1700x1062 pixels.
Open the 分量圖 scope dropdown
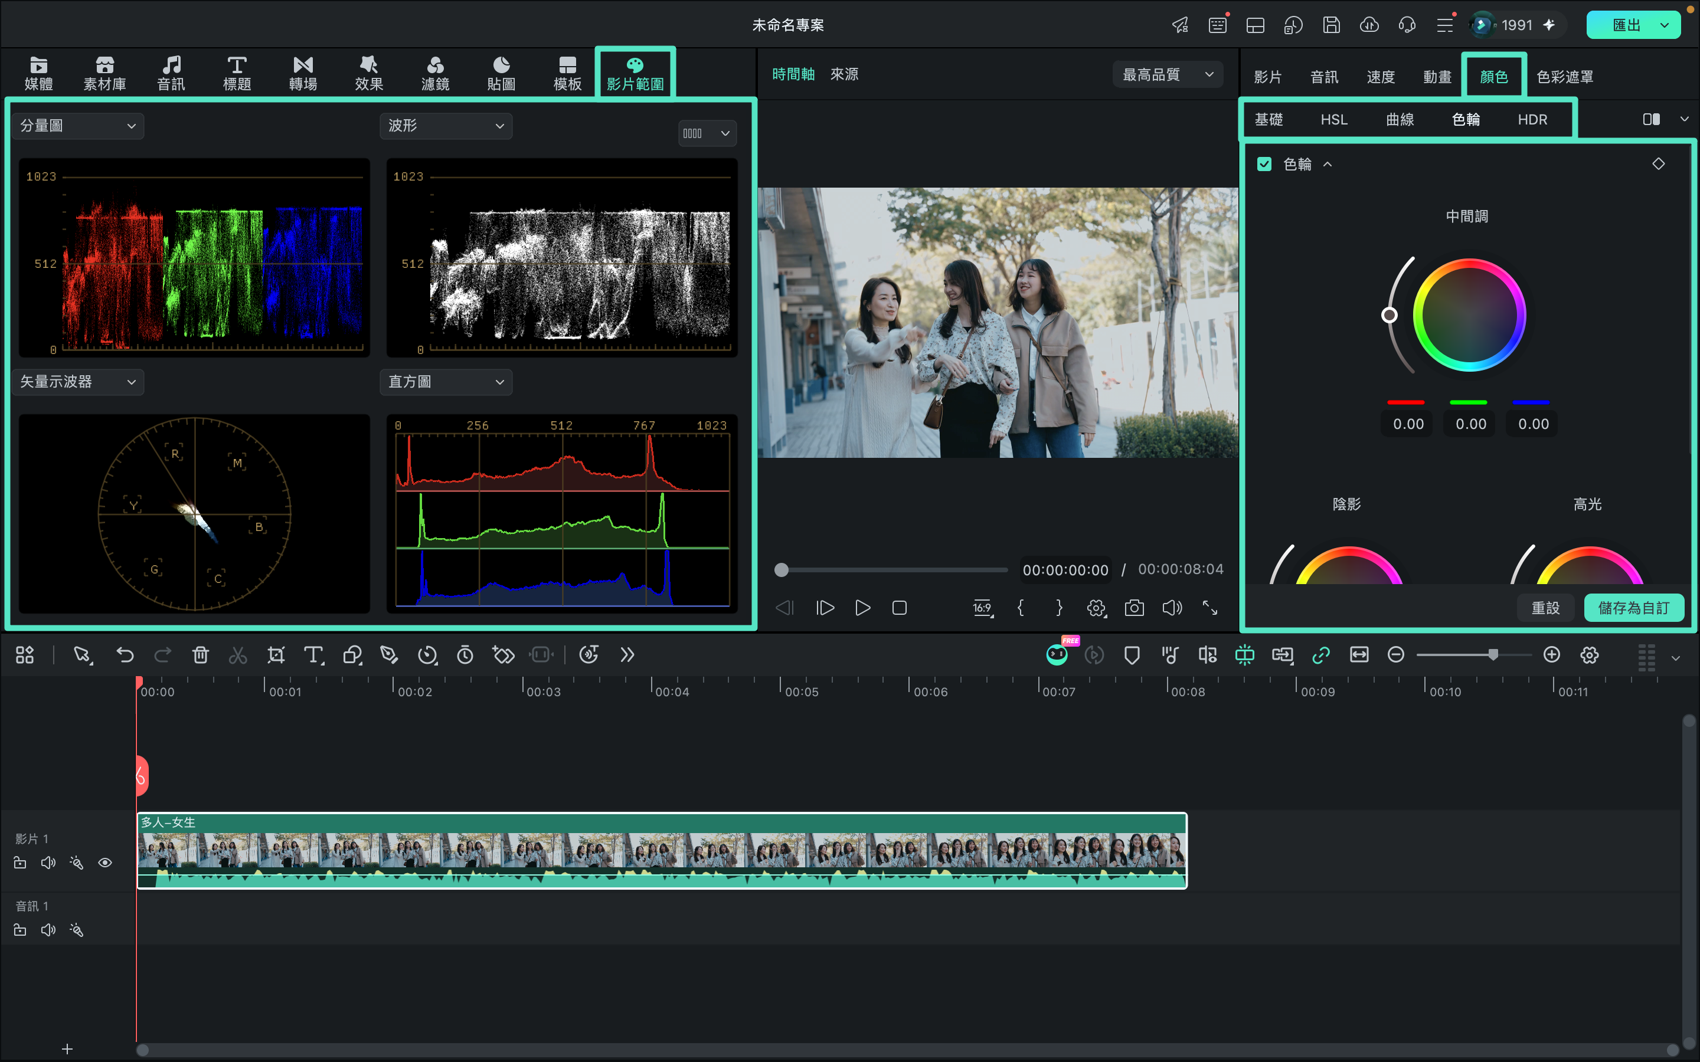78,126
